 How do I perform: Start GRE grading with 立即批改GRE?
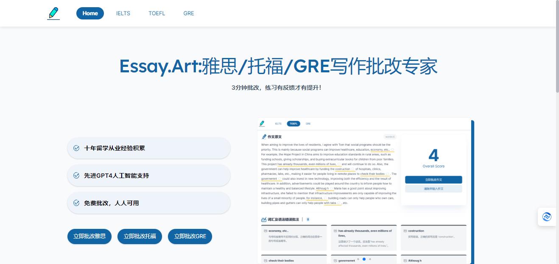point(190,236)
